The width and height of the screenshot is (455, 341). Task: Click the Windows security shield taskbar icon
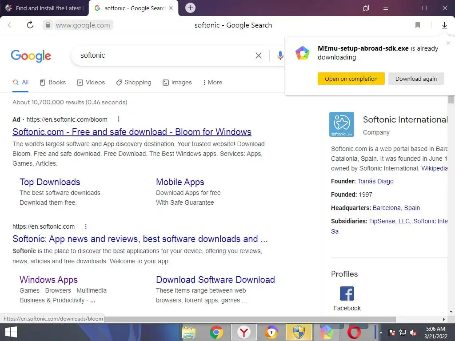(299, 332)
